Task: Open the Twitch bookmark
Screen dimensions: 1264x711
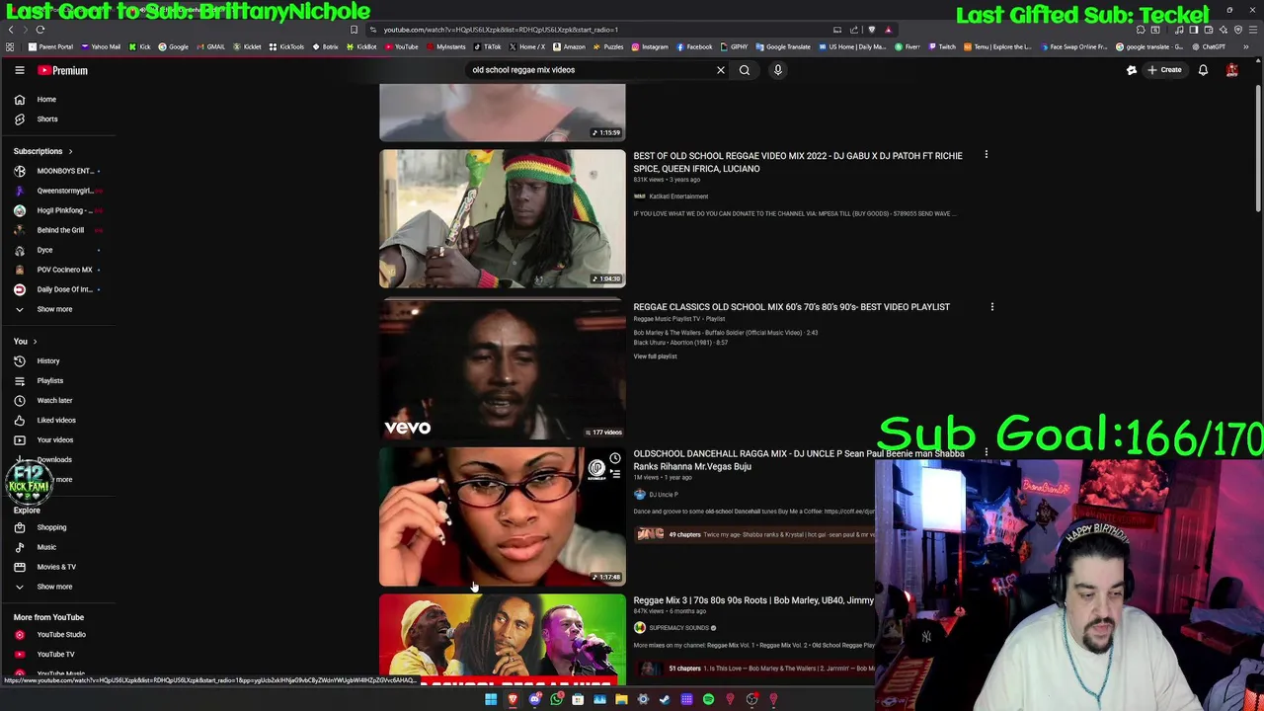Action: [x=941, y=46]
